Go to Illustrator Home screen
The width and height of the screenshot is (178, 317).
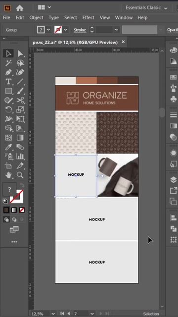click(20, 8)
